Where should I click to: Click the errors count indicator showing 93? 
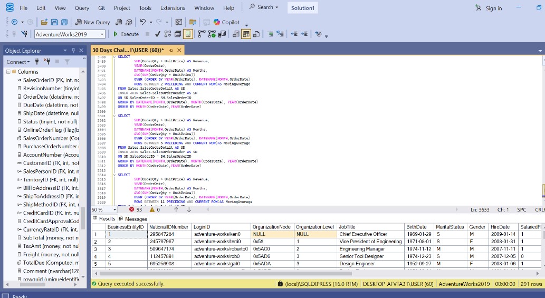[x=135, y=209]
